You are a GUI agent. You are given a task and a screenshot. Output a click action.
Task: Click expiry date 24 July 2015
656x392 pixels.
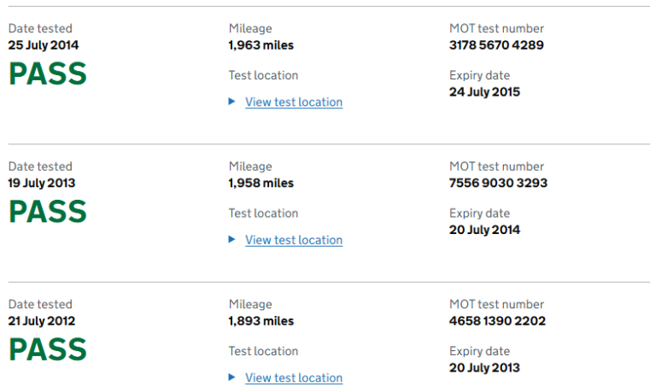pos(484,91)
